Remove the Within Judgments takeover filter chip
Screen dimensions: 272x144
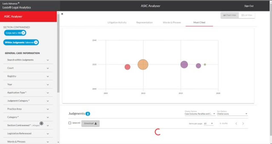point(36,42)
